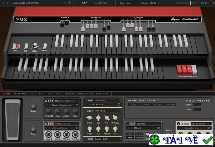
Task: Toggle FX 1 power button
Action: click(x=46, y=101)
